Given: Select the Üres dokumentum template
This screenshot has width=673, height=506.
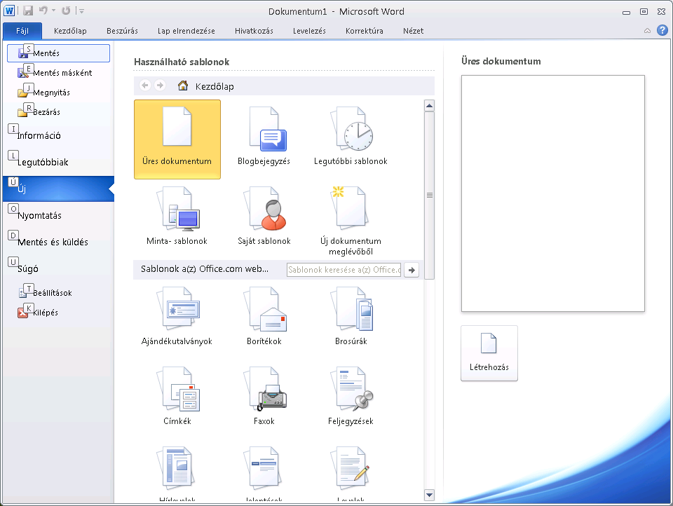Looking at the screenshot, I should click(x=177, y=139).
